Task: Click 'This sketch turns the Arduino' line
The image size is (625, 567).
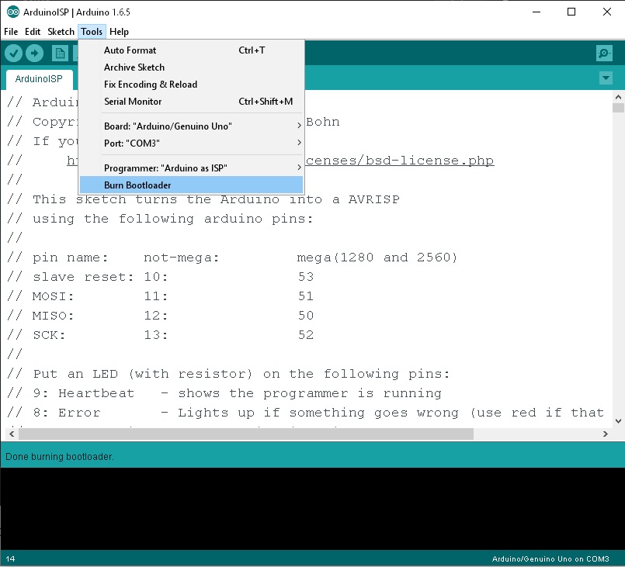Action: pos(203,199)
